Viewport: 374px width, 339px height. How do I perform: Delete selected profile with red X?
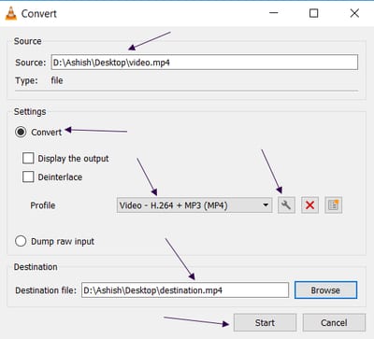pyautogui.click(x=309, y=205)
